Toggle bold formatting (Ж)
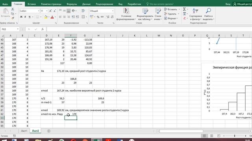This screenshot has height=141, width=252. (x=21, y=17)
